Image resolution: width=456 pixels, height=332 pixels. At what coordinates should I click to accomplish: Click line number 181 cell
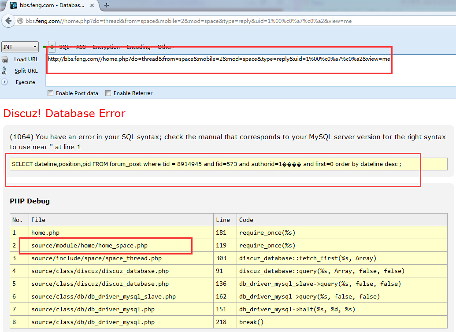(225, 232)
